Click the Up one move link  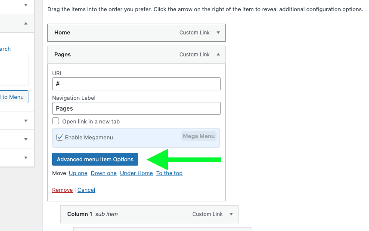pos(78,173)
